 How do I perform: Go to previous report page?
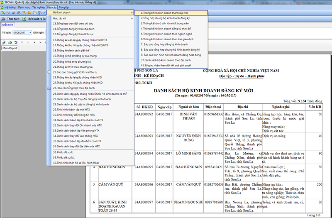28,42
